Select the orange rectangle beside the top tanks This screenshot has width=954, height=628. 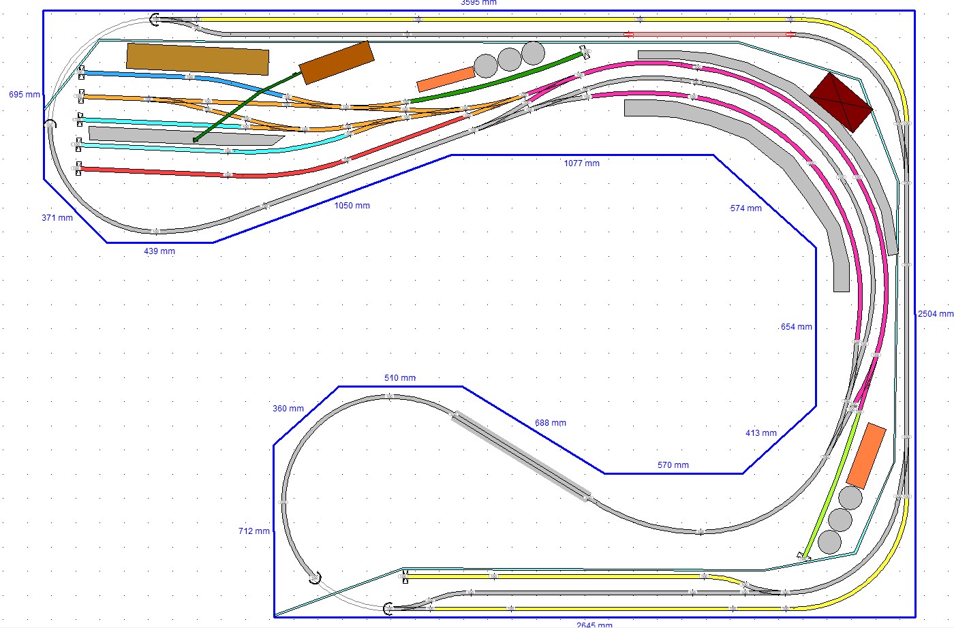[446, 80]
